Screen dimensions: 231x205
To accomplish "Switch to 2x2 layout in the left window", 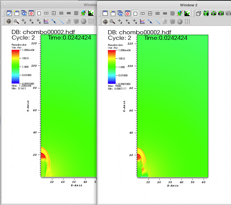I will point(54,13).
